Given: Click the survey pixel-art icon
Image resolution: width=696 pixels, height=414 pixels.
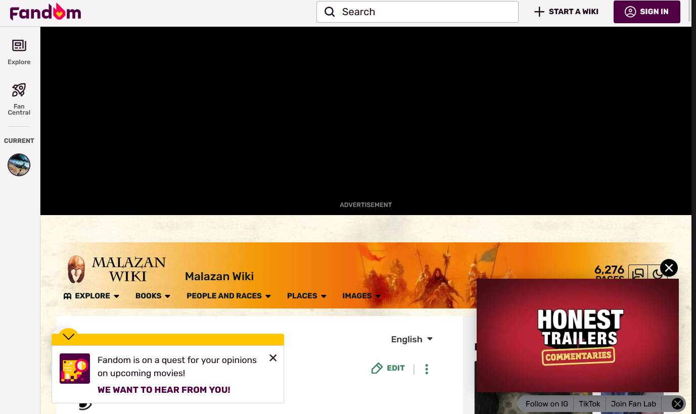Looking at the screenshot, I should tap(75, 369).
